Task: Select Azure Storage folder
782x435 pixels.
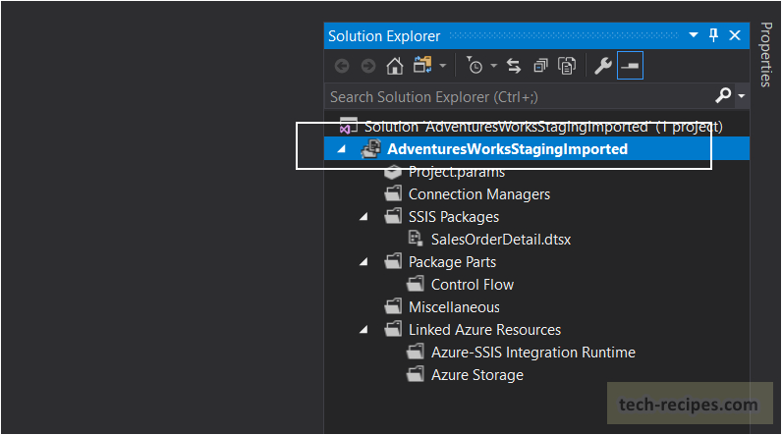Action: click(477, 375)
